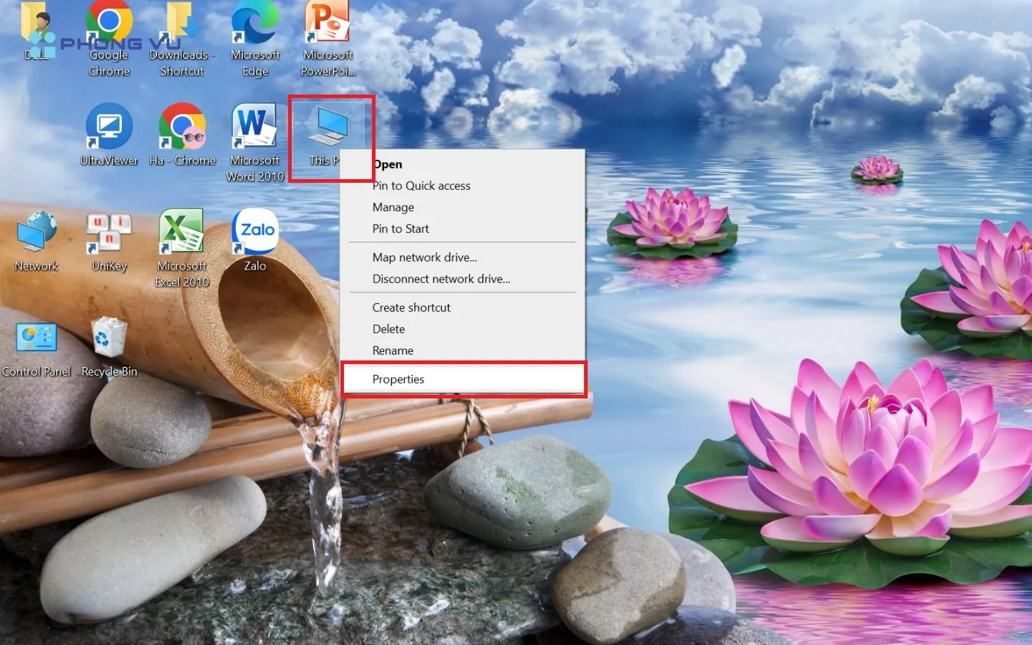Choose Rename from the context menu

pos(393,350)
